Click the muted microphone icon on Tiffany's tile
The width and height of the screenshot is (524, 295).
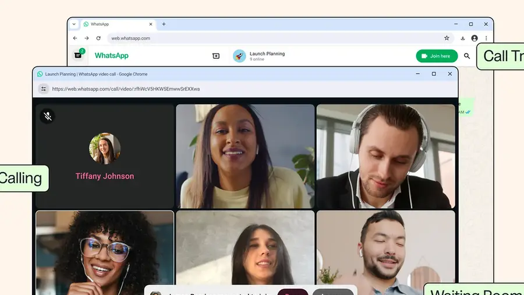(48, 116)
